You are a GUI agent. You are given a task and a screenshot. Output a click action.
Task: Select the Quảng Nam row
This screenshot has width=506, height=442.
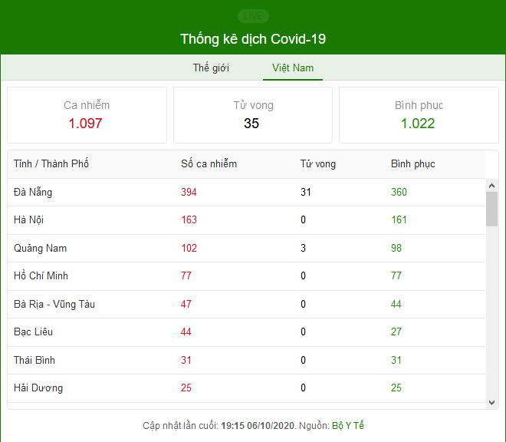click(247, 248)
